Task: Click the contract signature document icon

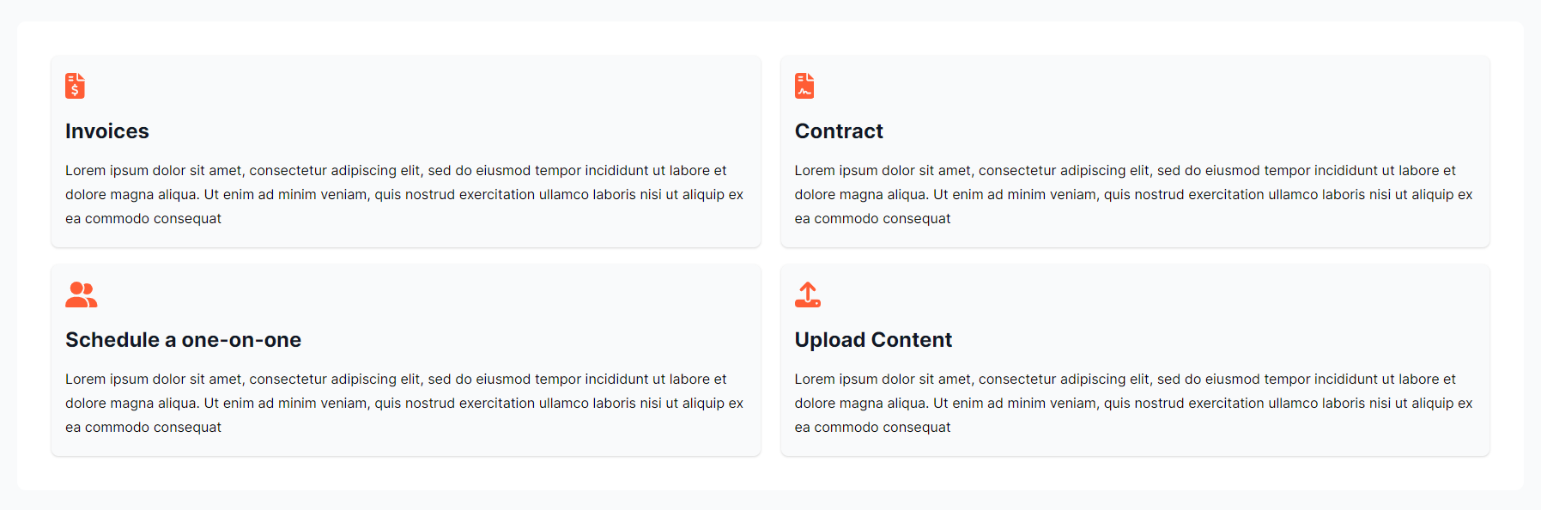Action: pyautogui.click(x=804, y=86)
